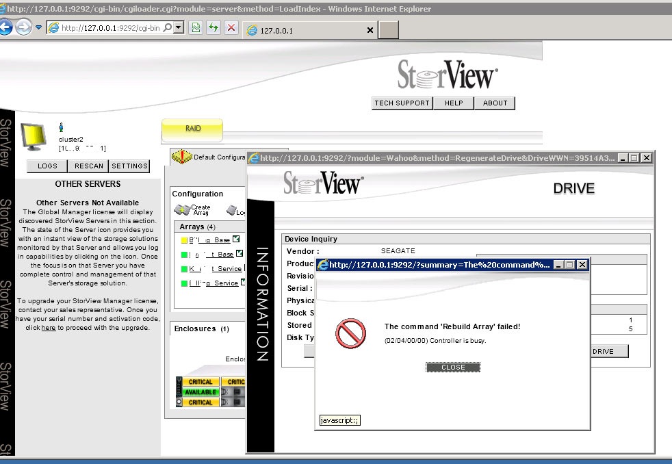Click the RESCAN button
672x464 pixels.
pos(89,166)
